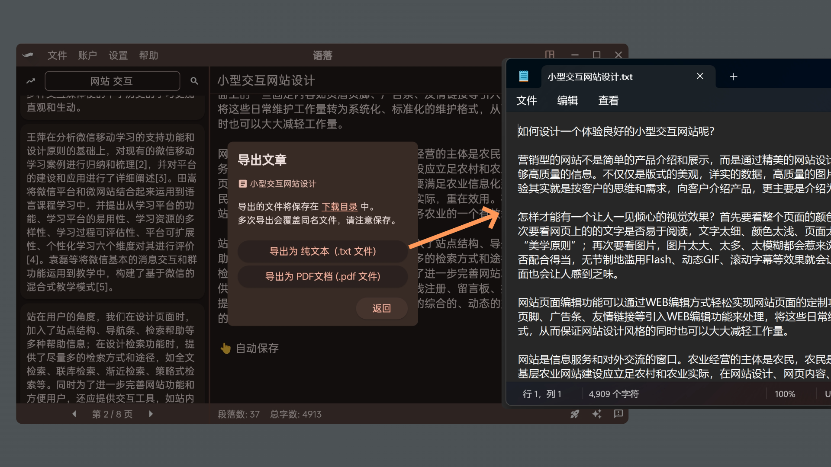This screenshot has width=831, height=467.
Task: Open the 编辑 menu in Notepad
Action: 567,101
